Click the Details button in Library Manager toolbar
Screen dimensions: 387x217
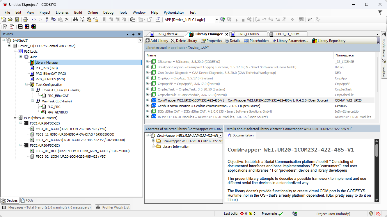(x=232, y=40)
